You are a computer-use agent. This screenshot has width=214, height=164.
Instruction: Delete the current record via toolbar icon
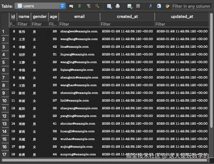(138, 6)
